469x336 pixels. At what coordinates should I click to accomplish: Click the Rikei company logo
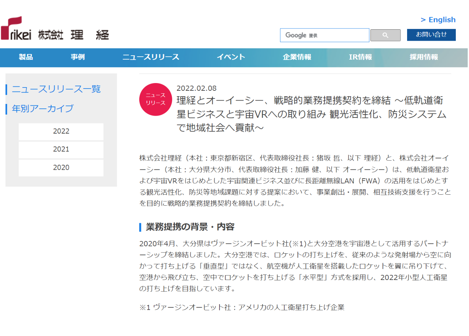tap(55, 29)
